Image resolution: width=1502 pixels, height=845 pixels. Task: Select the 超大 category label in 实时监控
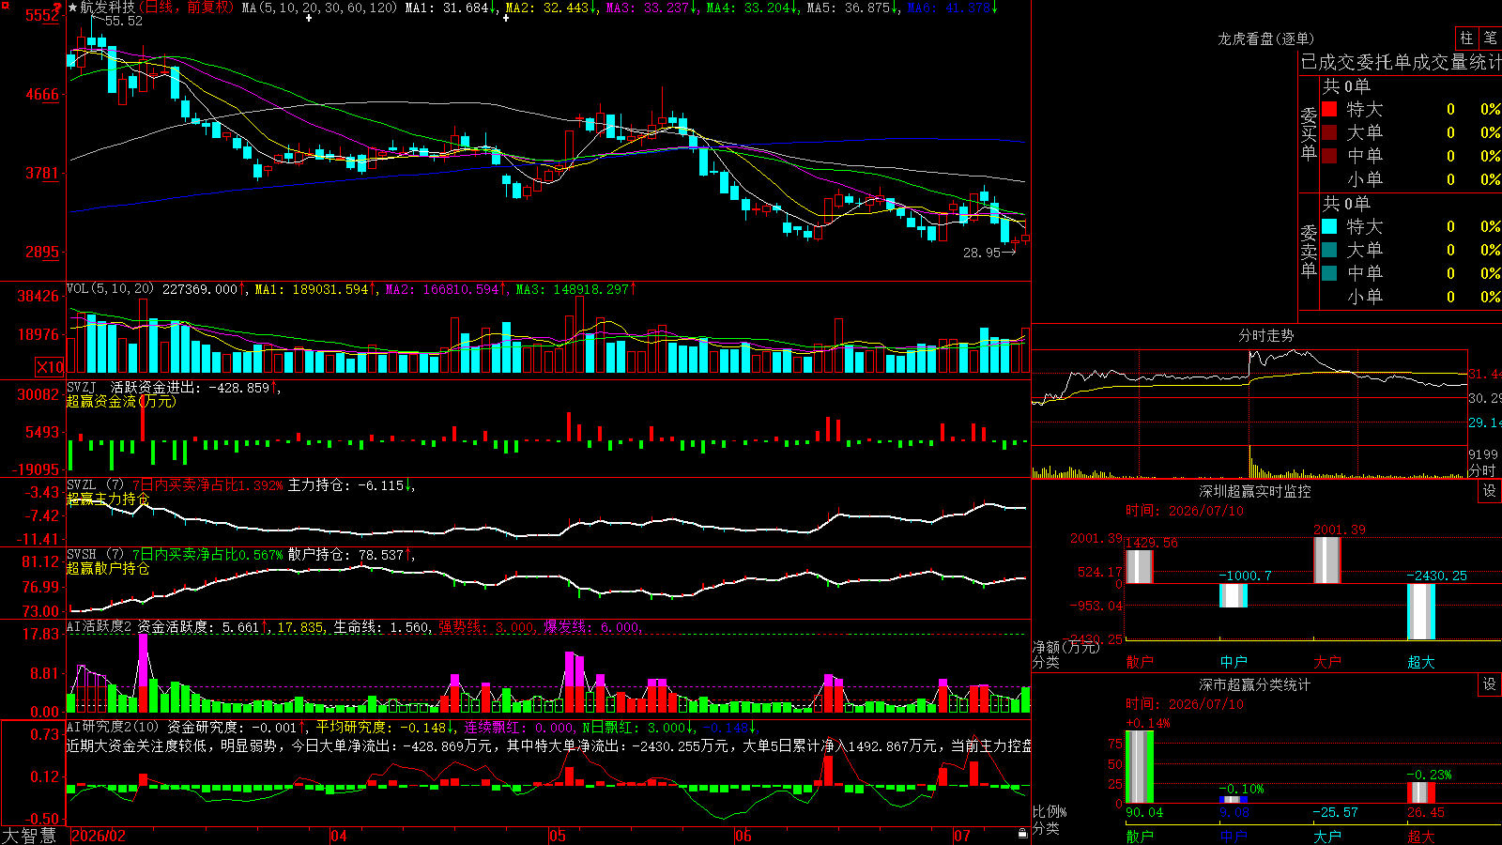pyautogui.click(x=1420, y=662)
